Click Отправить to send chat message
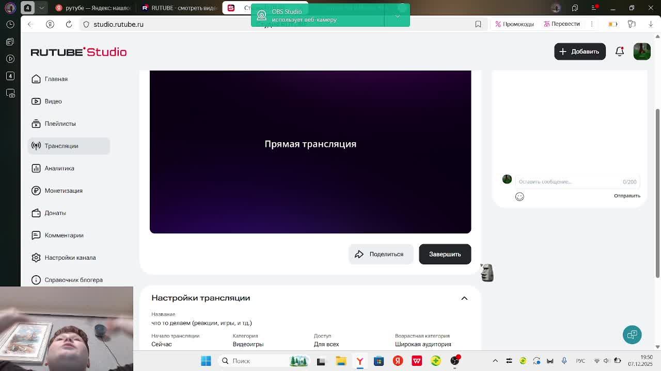Screen dimensions: 661x371 [x=627, y=196]
